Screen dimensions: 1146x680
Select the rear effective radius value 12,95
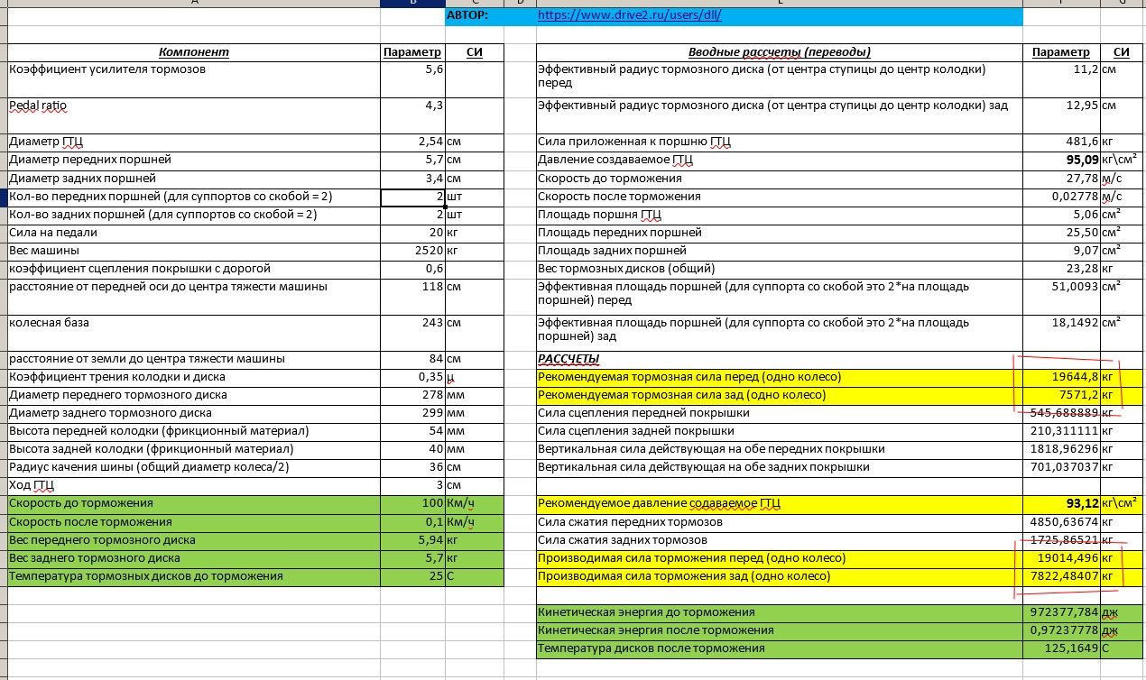(x=1061, y=115)
